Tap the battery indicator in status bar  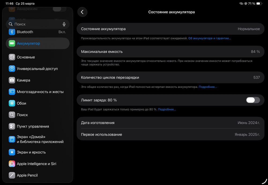click(x=259, y=3)
